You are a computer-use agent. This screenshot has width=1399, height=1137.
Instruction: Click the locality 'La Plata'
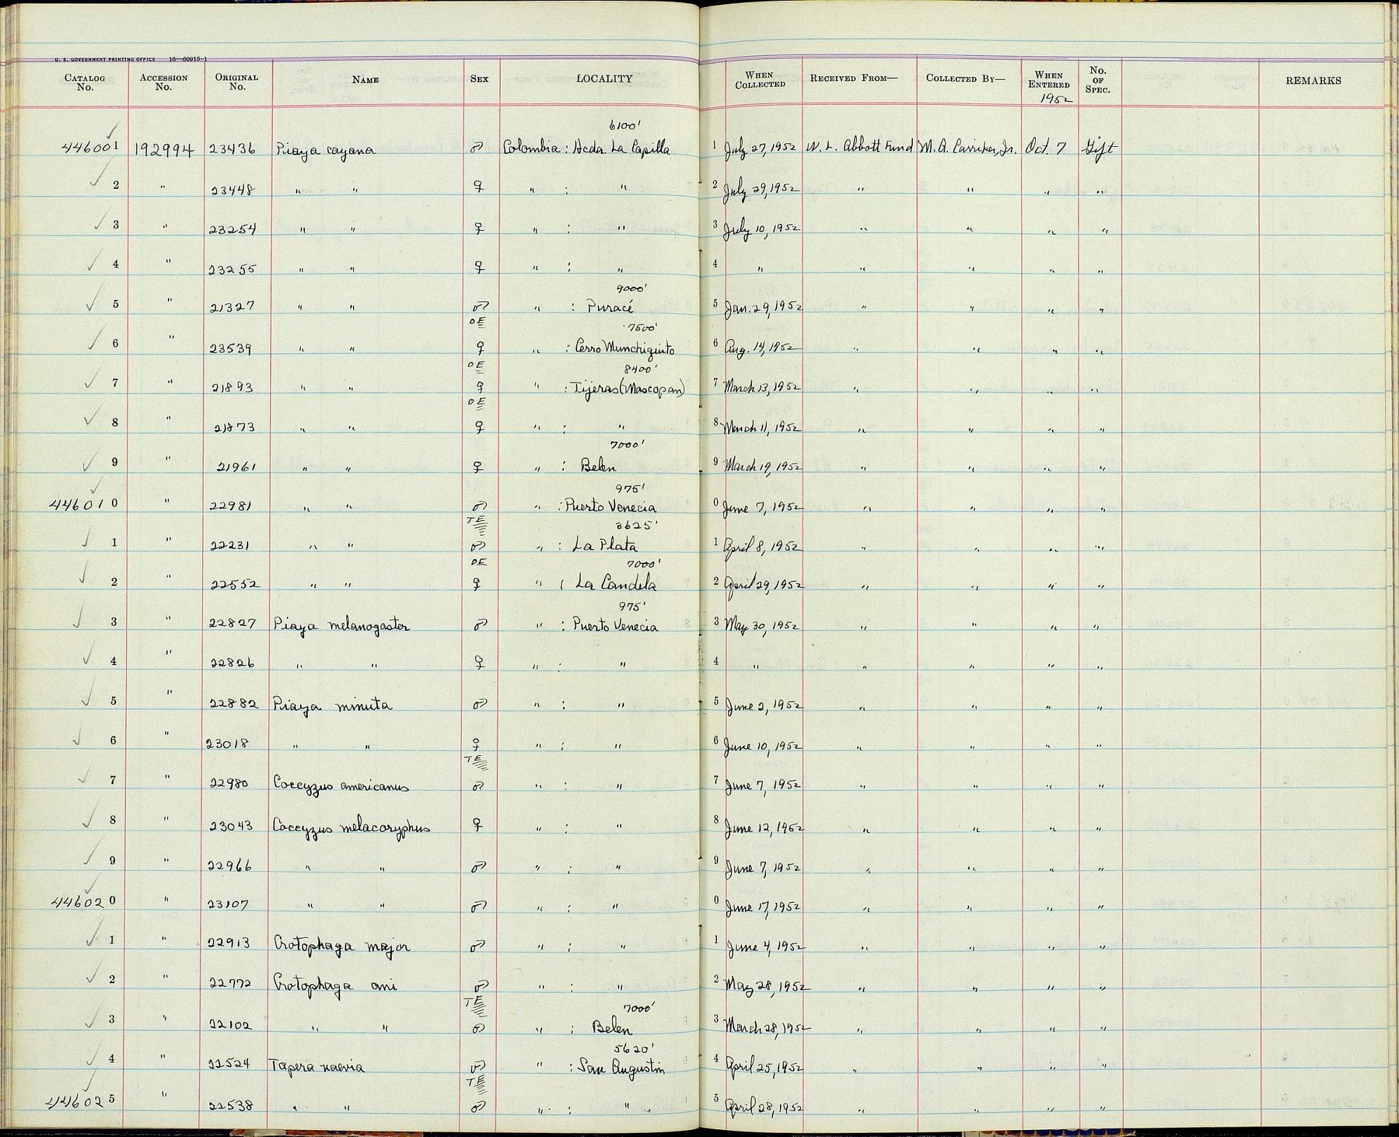[605, 544]
